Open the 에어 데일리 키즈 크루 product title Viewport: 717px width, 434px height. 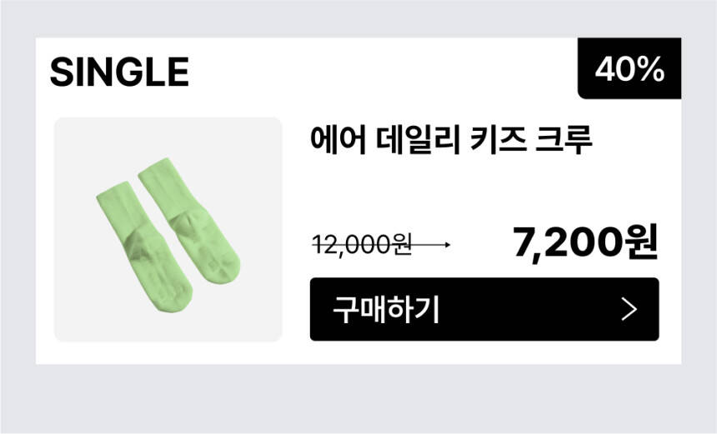(450, 138)
